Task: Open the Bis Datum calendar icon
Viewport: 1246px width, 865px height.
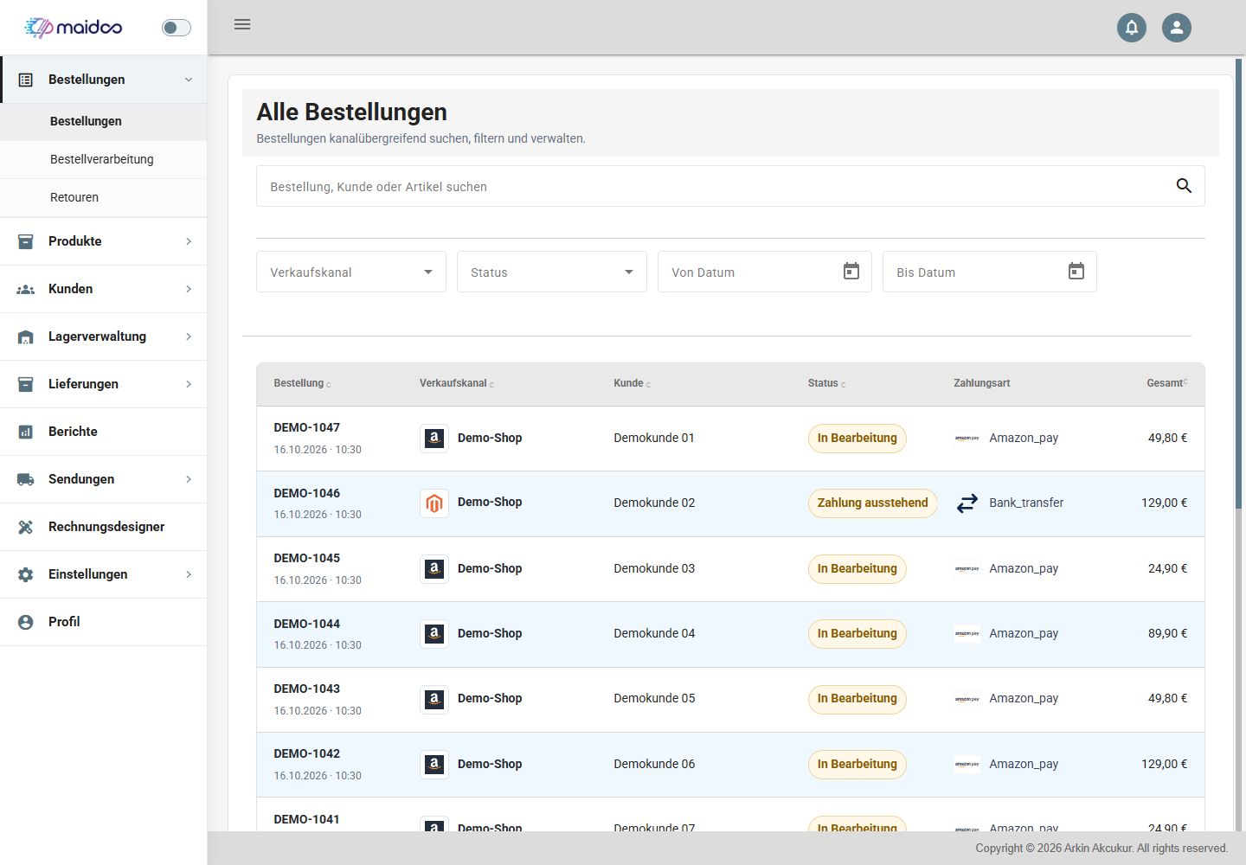Action: [x=1076, y=272]
